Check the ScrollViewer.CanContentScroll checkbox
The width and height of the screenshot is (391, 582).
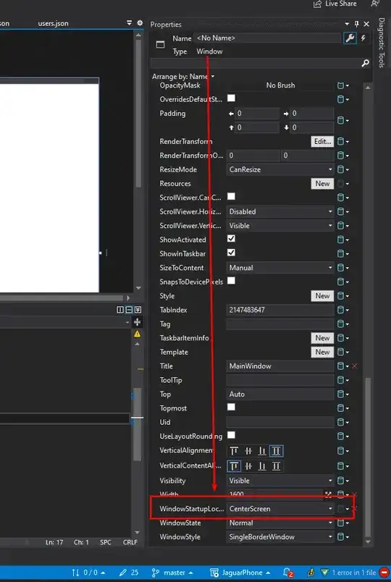coord(231,196)
